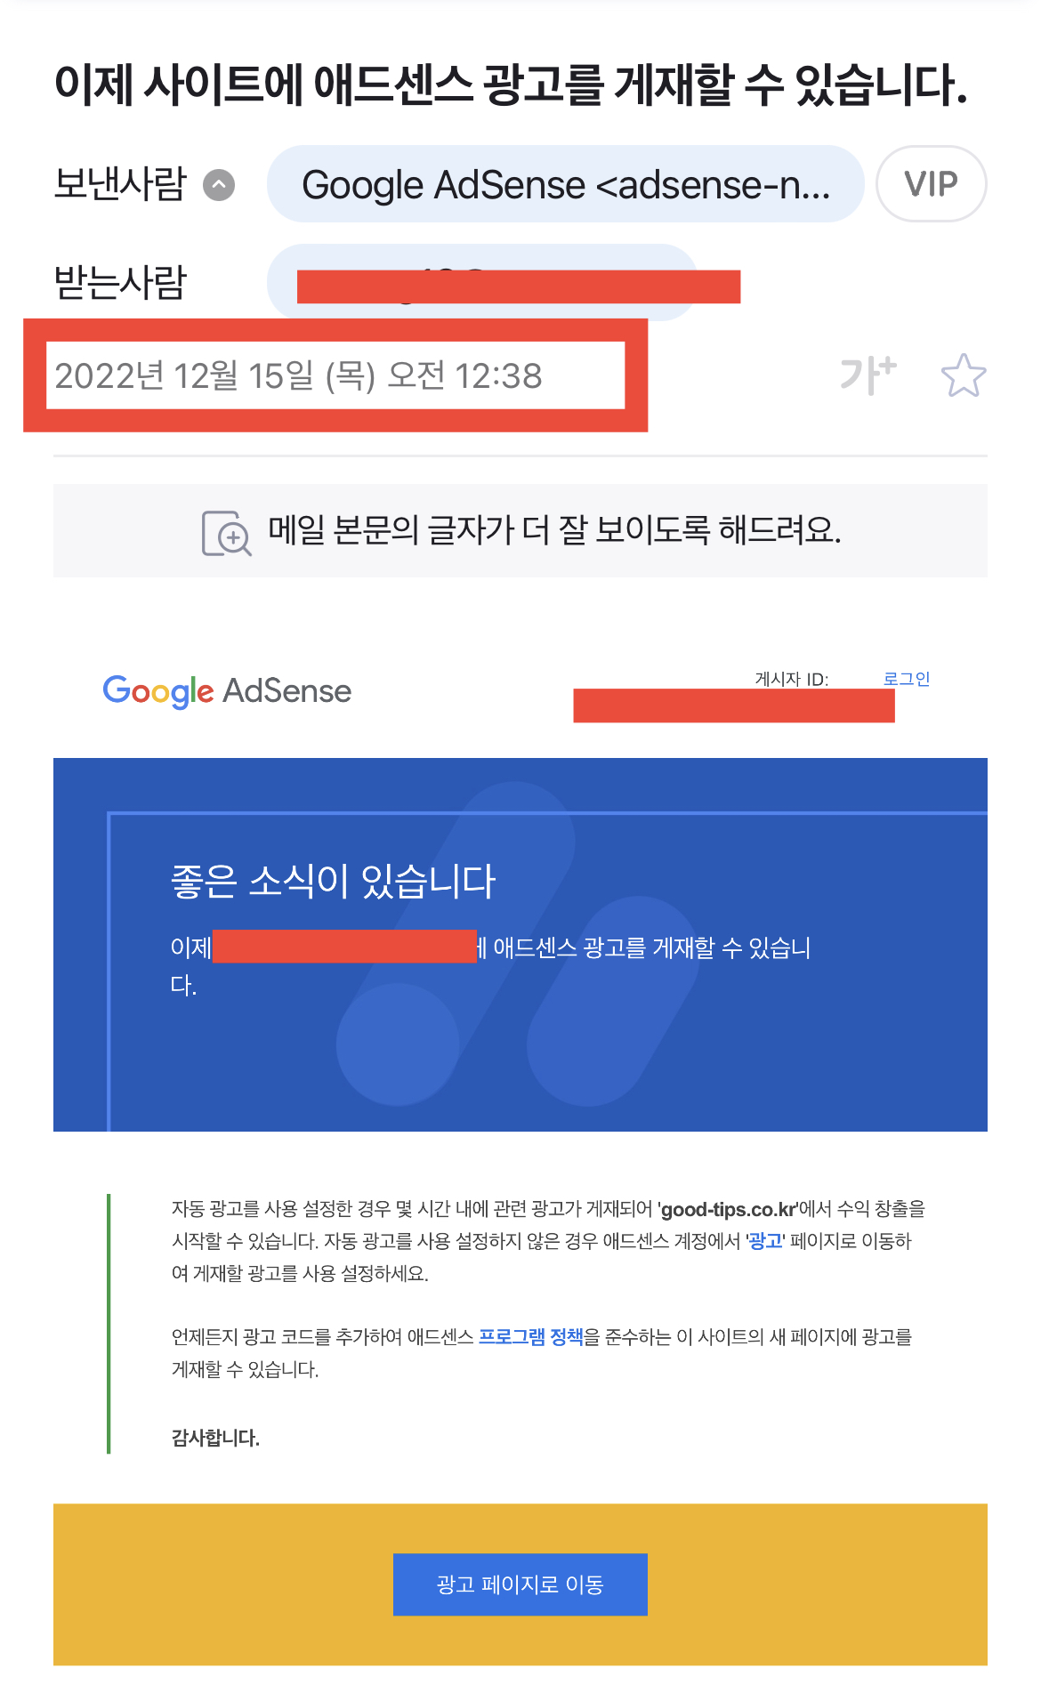
Task: Click the Google AdSense logo
Action: pyautogui.click(x=227, y=691)
